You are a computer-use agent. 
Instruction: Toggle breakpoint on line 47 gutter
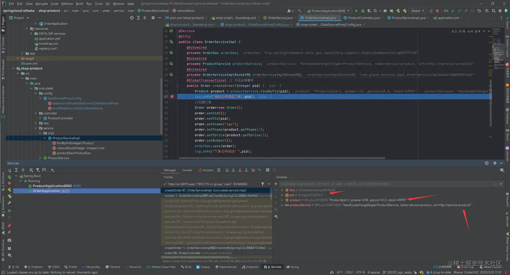tap(172, 97)
